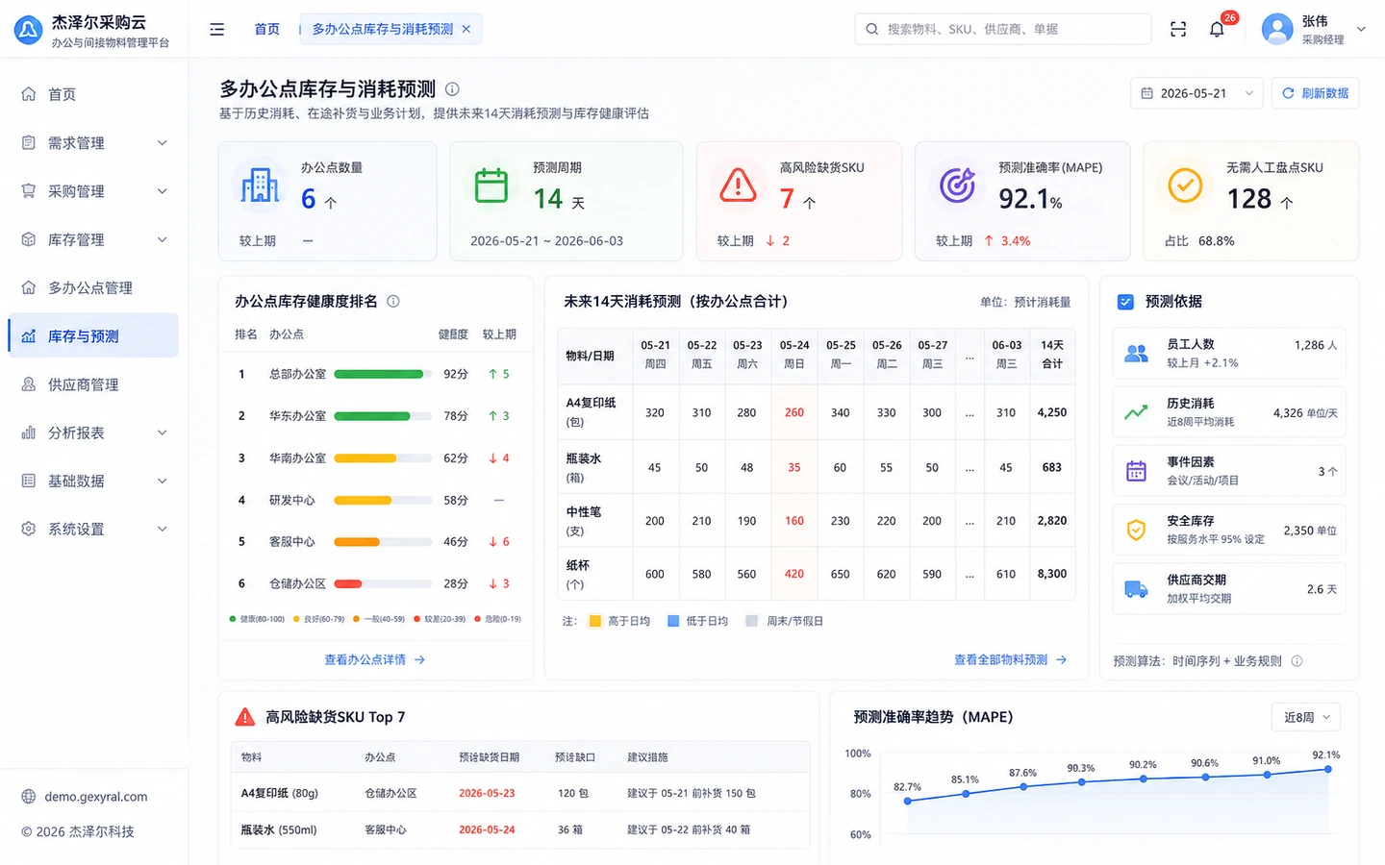This screenshot has width=1385, height=865.
Task: Expand the 库存管理 sidebar menu
Action: 94,239
